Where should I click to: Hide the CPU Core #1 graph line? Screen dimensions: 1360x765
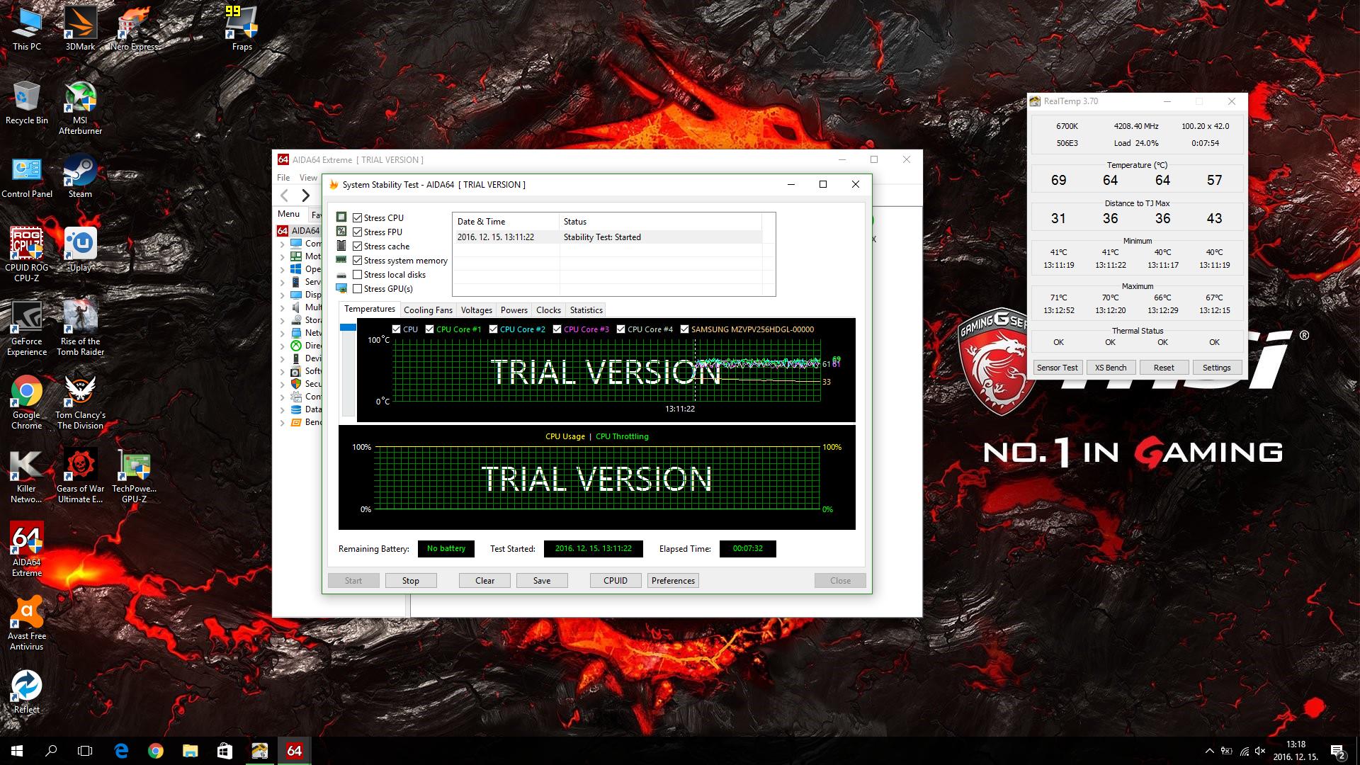[429, 329]
